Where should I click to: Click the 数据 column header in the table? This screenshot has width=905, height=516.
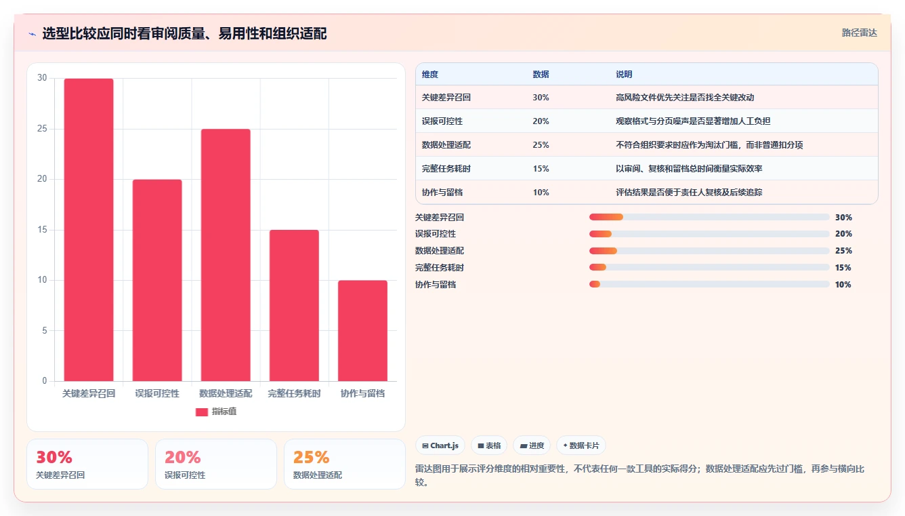click(541, 75)
